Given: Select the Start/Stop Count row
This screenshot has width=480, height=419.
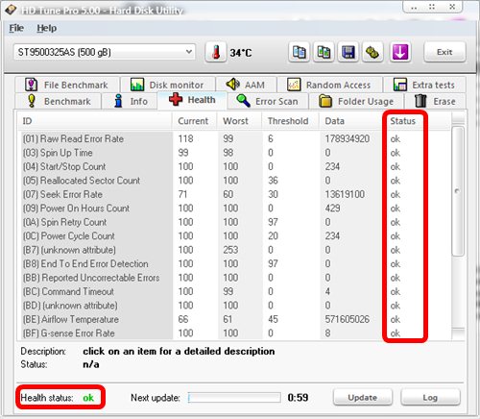Looking at the screenshot, I should [x=234, y=166].
